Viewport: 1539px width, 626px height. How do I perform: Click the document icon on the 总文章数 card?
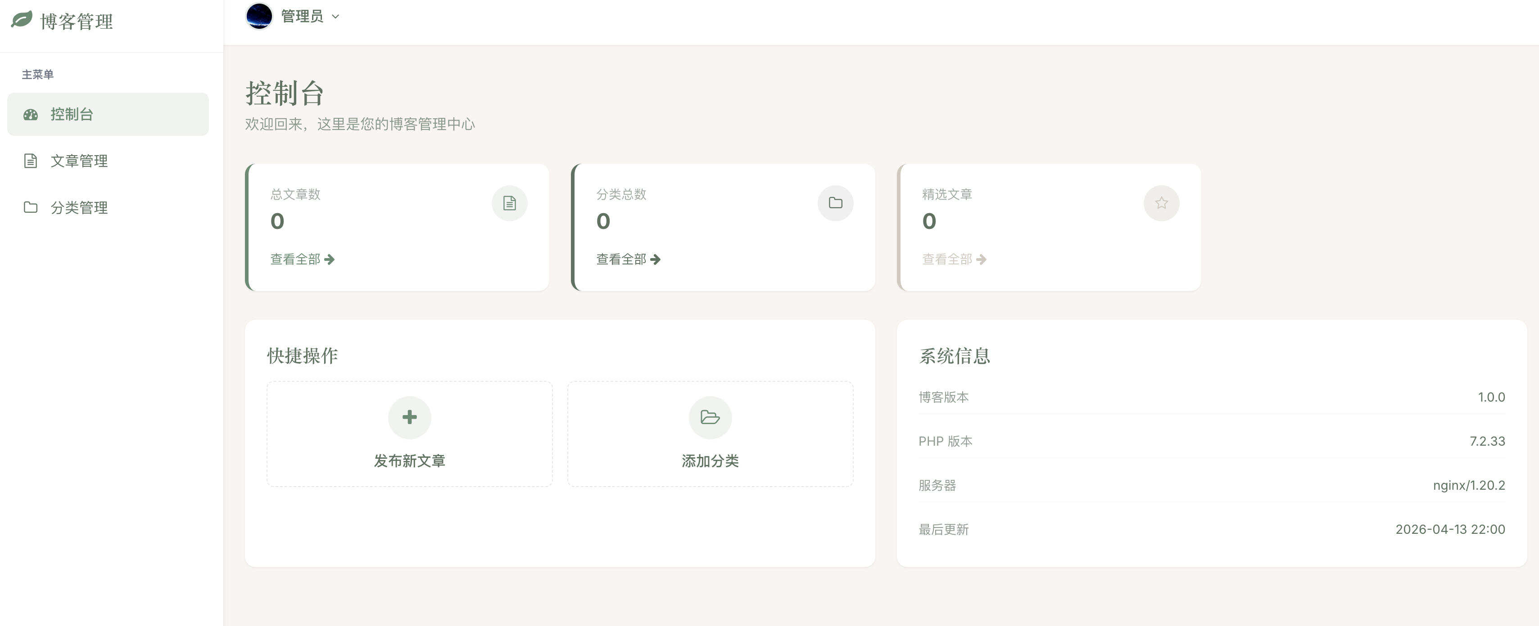coord(509,203)
